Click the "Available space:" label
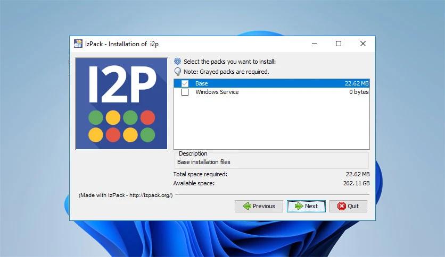 194,183
